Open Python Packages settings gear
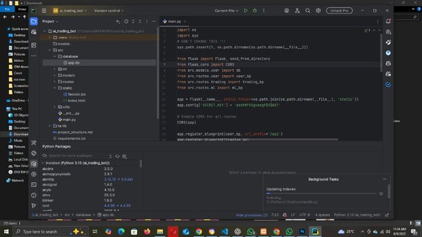 coord(125,156)
